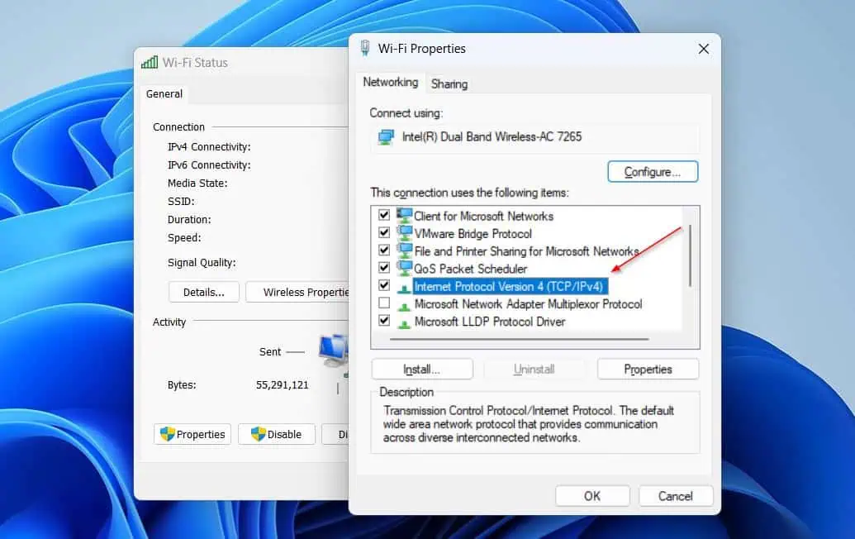The height and width of the screenshot is (539, 855).
Task: Click Disable in Wi-Fi Status window
Action: (277, 434)
